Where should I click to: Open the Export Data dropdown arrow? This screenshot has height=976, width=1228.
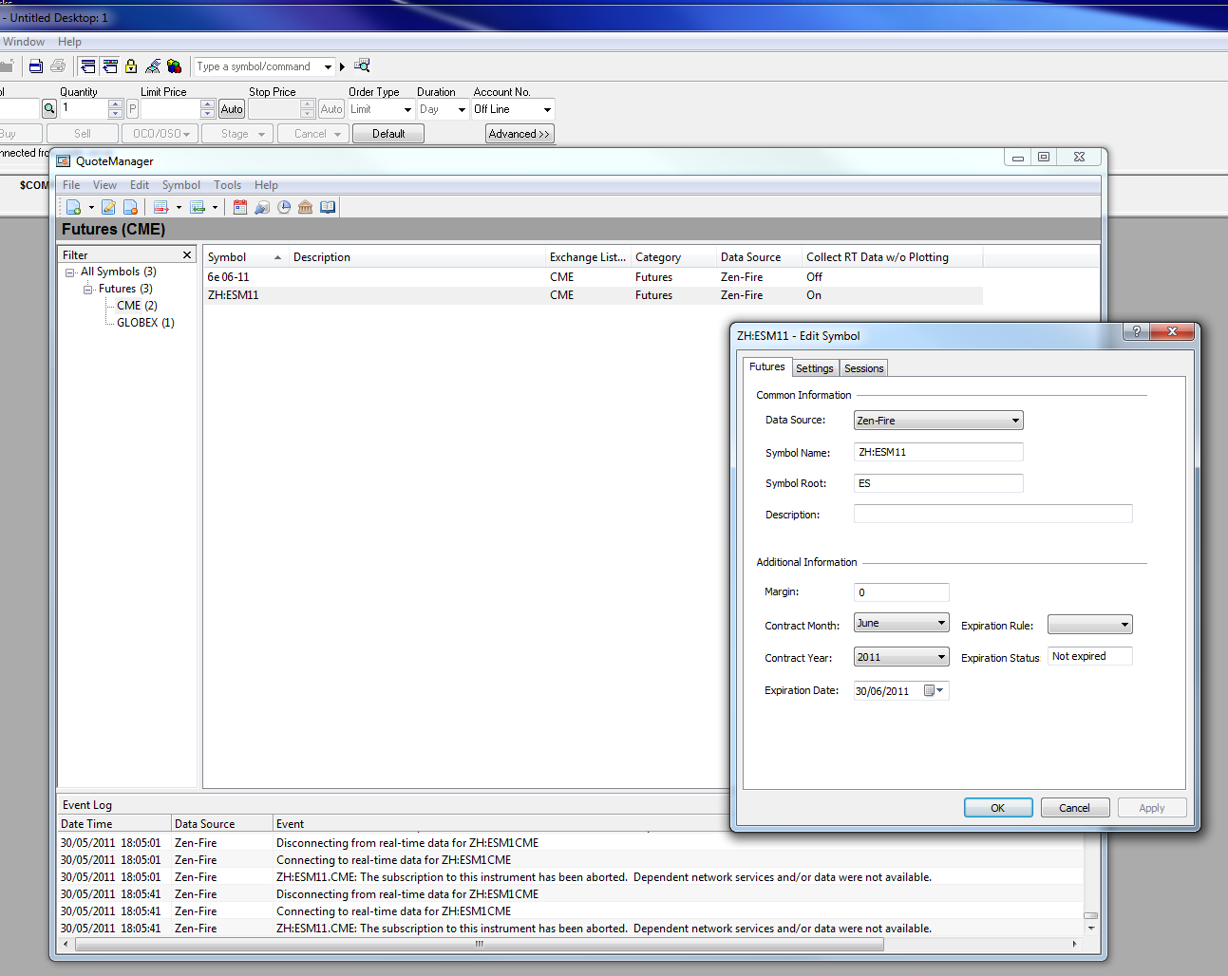[x=215, y=207]
